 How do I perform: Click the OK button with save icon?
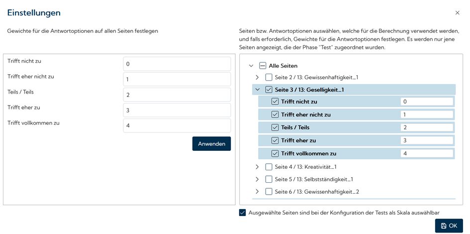(x=449, y=226)
